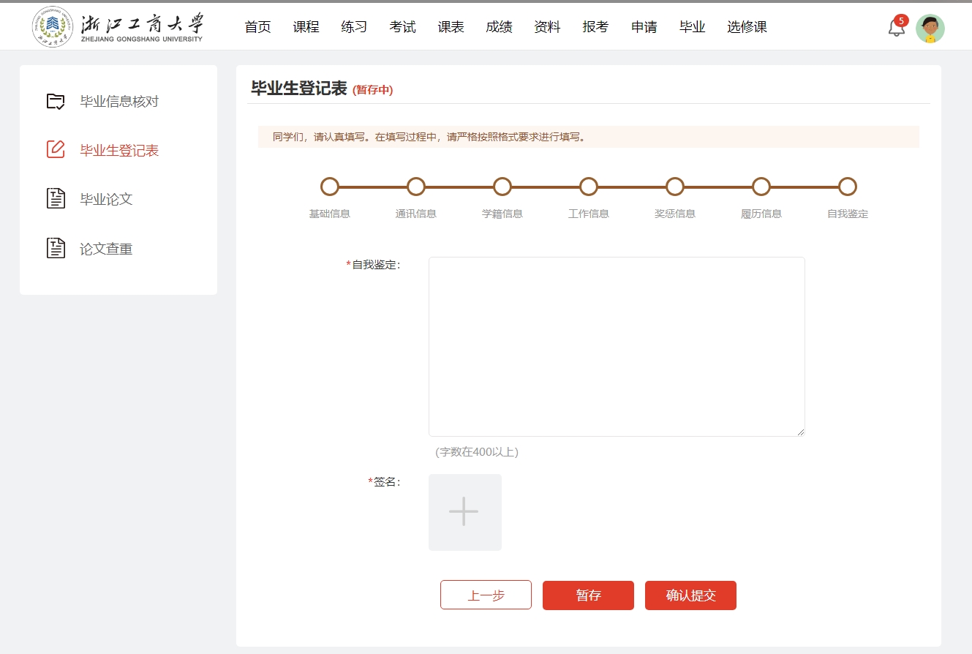Go back with the 上一步 button
This screenshot has width=972, height=654.
click(486, 595)
